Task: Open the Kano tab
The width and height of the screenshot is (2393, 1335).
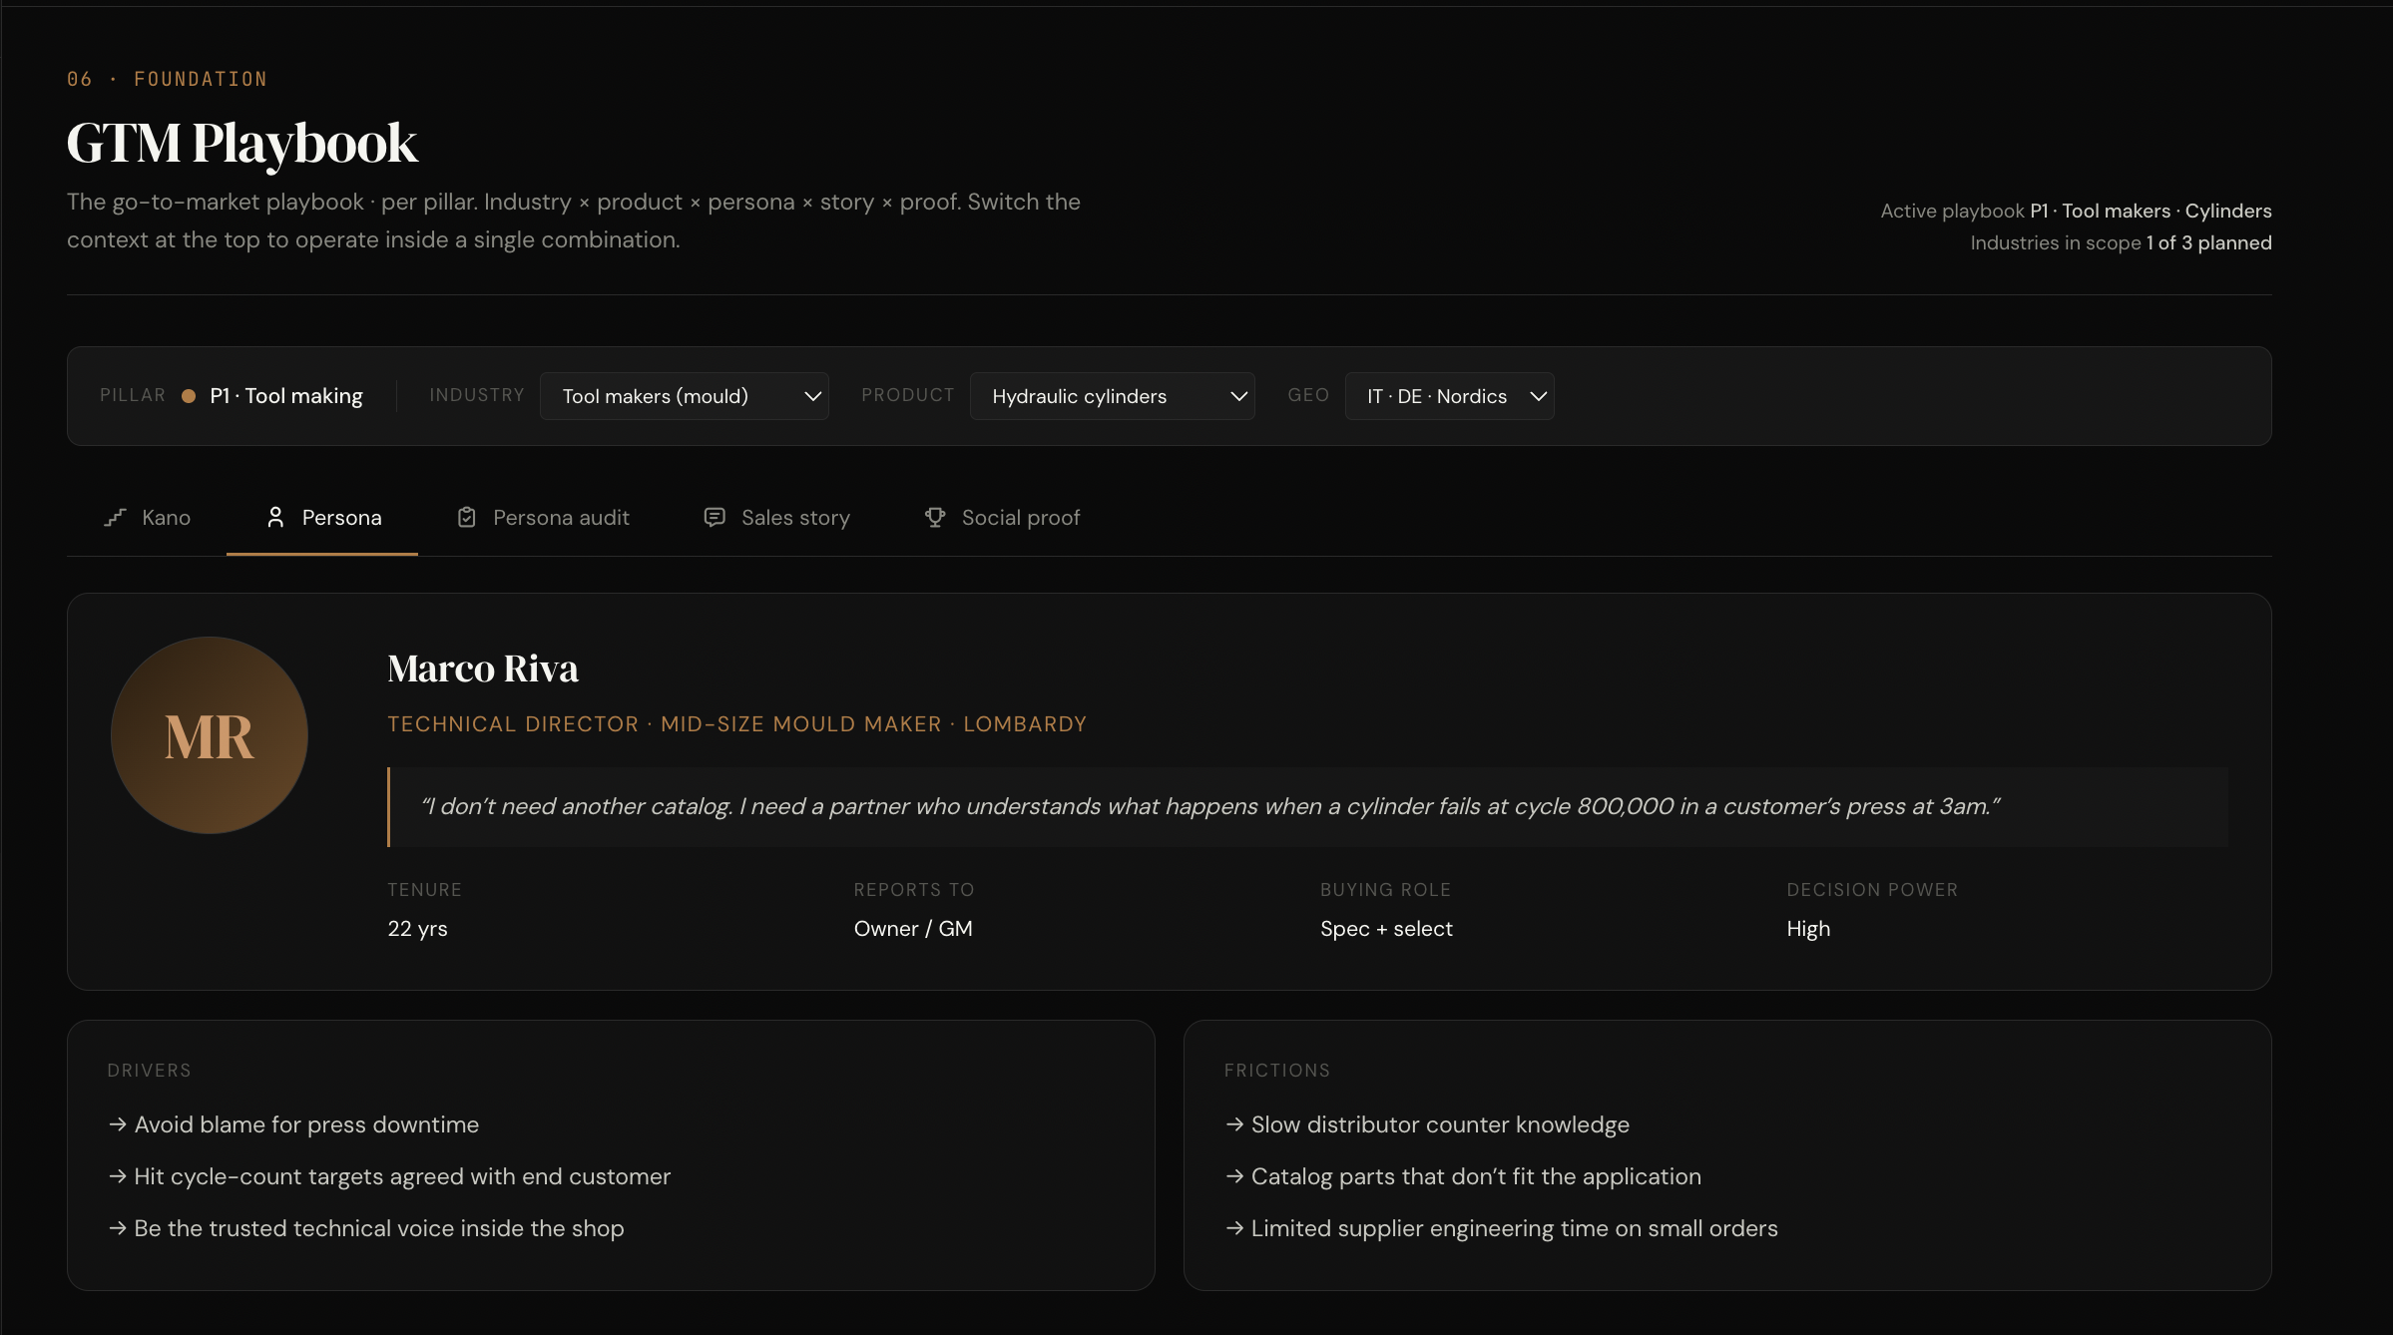Action: pyautogui.click(x=147, y=517)
